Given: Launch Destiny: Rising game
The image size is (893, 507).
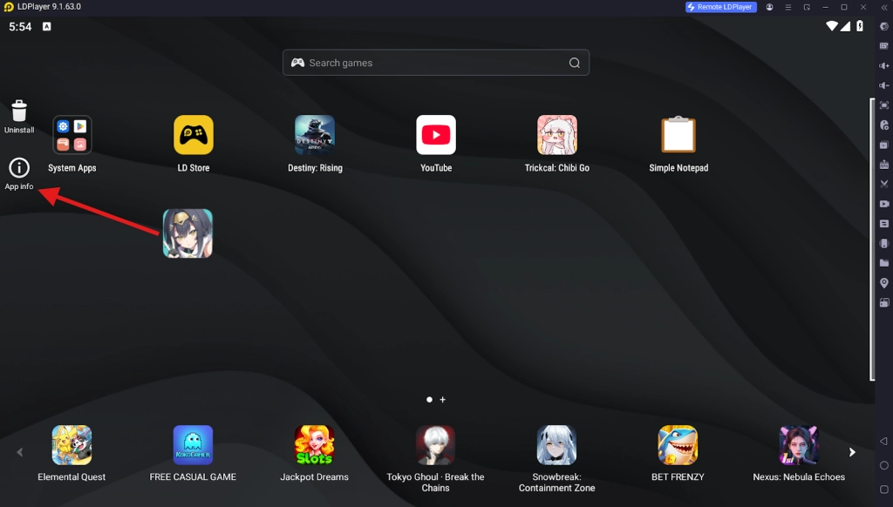Looking at the screenshot, I should (x=314, y=135).
